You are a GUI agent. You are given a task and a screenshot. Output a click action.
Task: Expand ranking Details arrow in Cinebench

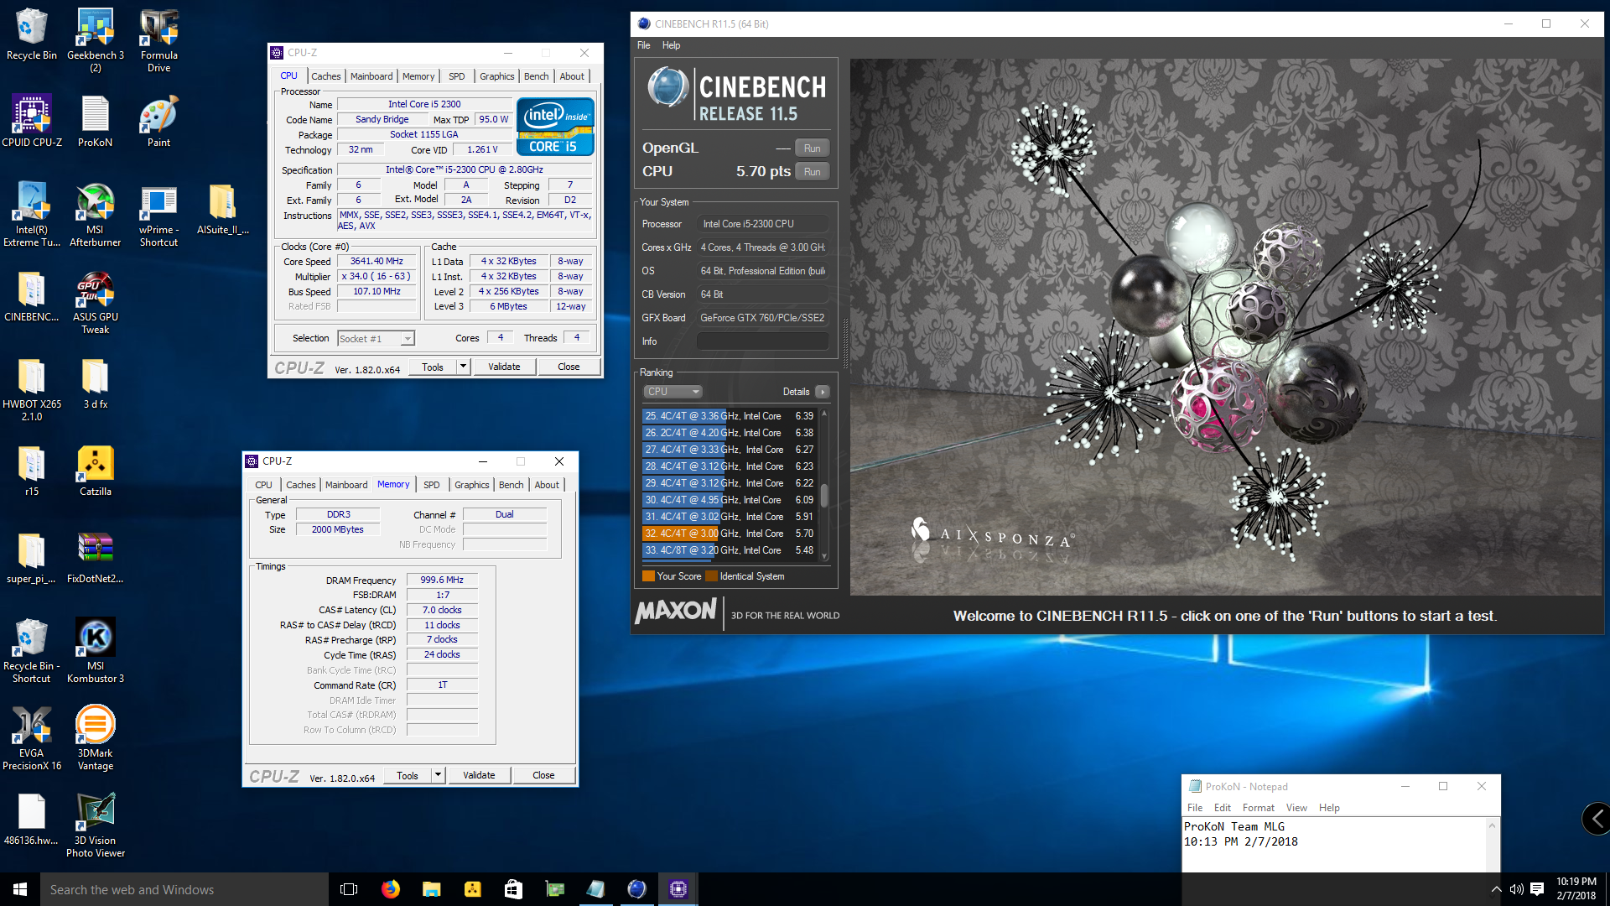pos(823,392)
